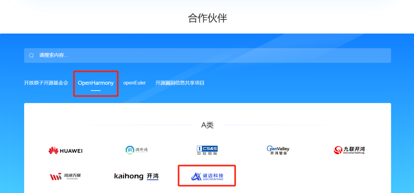Click the HUAWEI wordmark text
The width and height of the screenshot is (414, 193).
71,151
